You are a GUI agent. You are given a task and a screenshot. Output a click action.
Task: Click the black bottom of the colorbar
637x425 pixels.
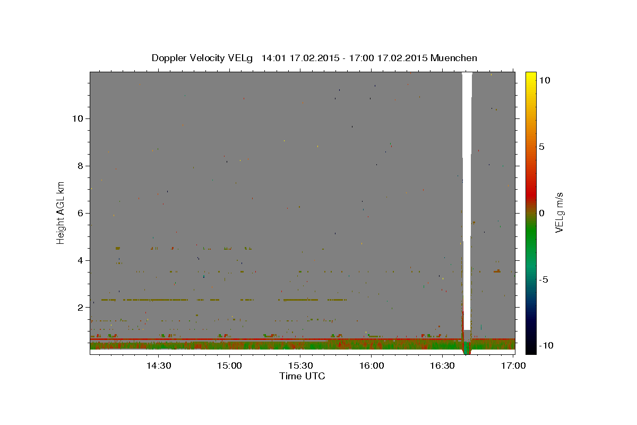530,348
